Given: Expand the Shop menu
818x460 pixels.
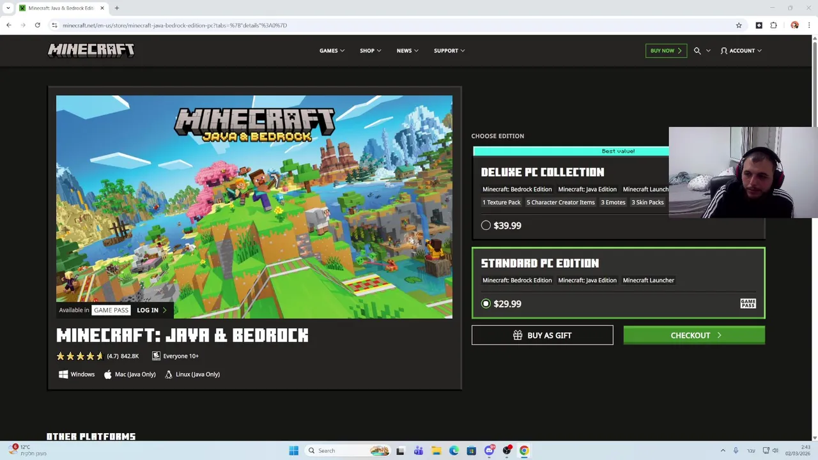Looking at the screenshot, I should click(370, 50).
